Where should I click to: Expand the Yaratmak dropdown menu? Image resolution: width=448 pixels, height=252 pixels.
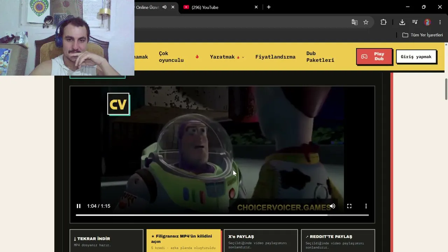(227, 57)
